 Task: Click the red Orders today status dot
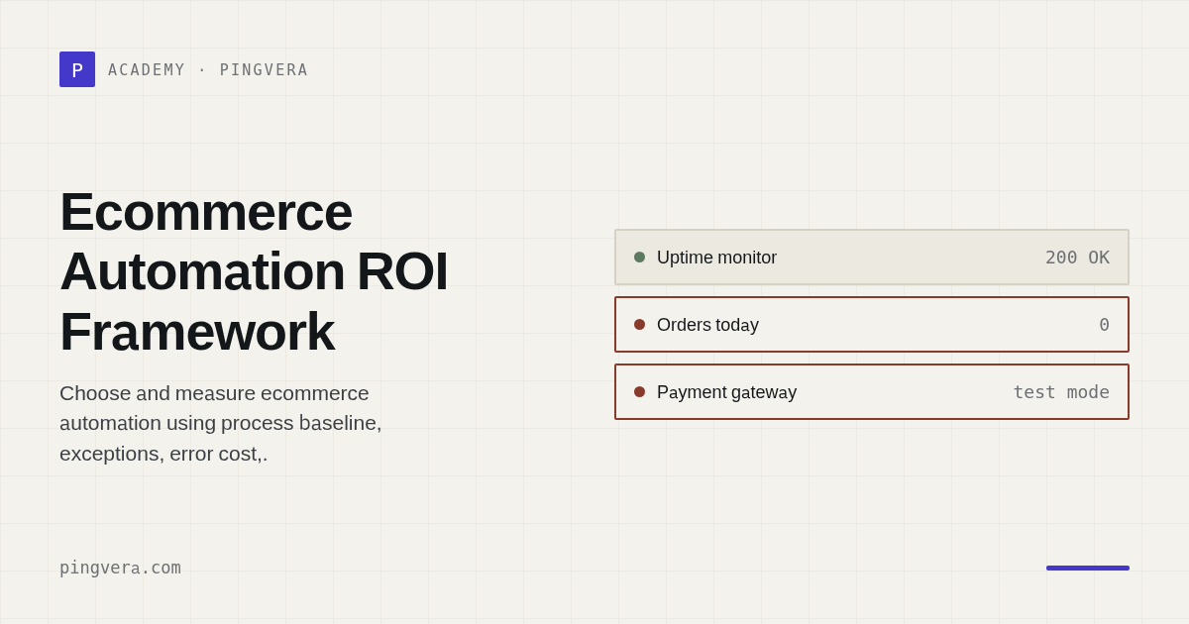point(639,325)
